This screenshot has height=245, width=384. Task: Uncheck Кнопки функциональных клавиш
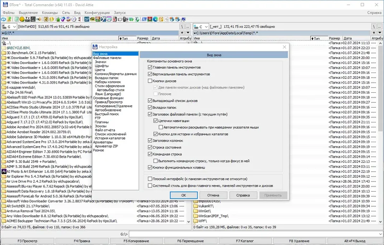pyautogui.click(x=150, y=168)
